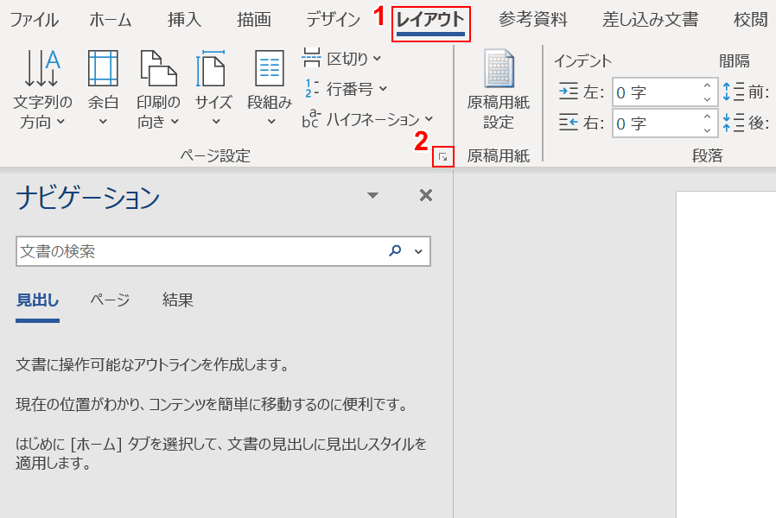
Task: Click the blank document page
Action: (x=726, y=354)
